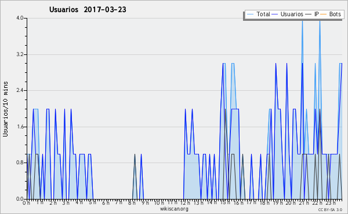
Task: Click the '8 h' x-axis label
Action: coord(132,203)
